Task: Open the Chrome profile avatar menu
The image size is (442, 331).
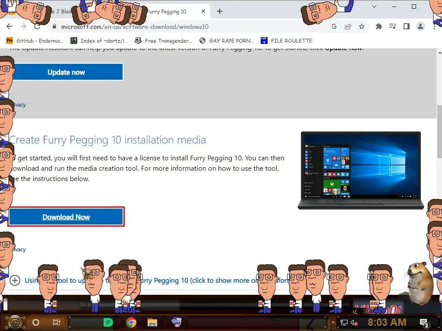Action: coord(420,26)
